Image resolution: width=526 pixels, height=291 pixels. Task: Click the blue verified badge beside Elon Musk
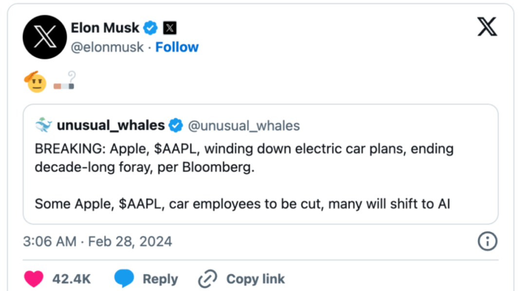pos(150,28)
